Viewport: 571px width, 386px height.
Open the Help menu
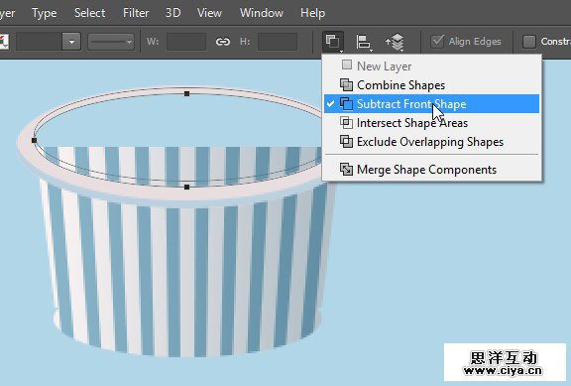coord(313,13)
